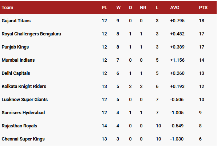217x150 pixels.
Task: Click Chennai Super Kings team name
Action: click(23, 139)
